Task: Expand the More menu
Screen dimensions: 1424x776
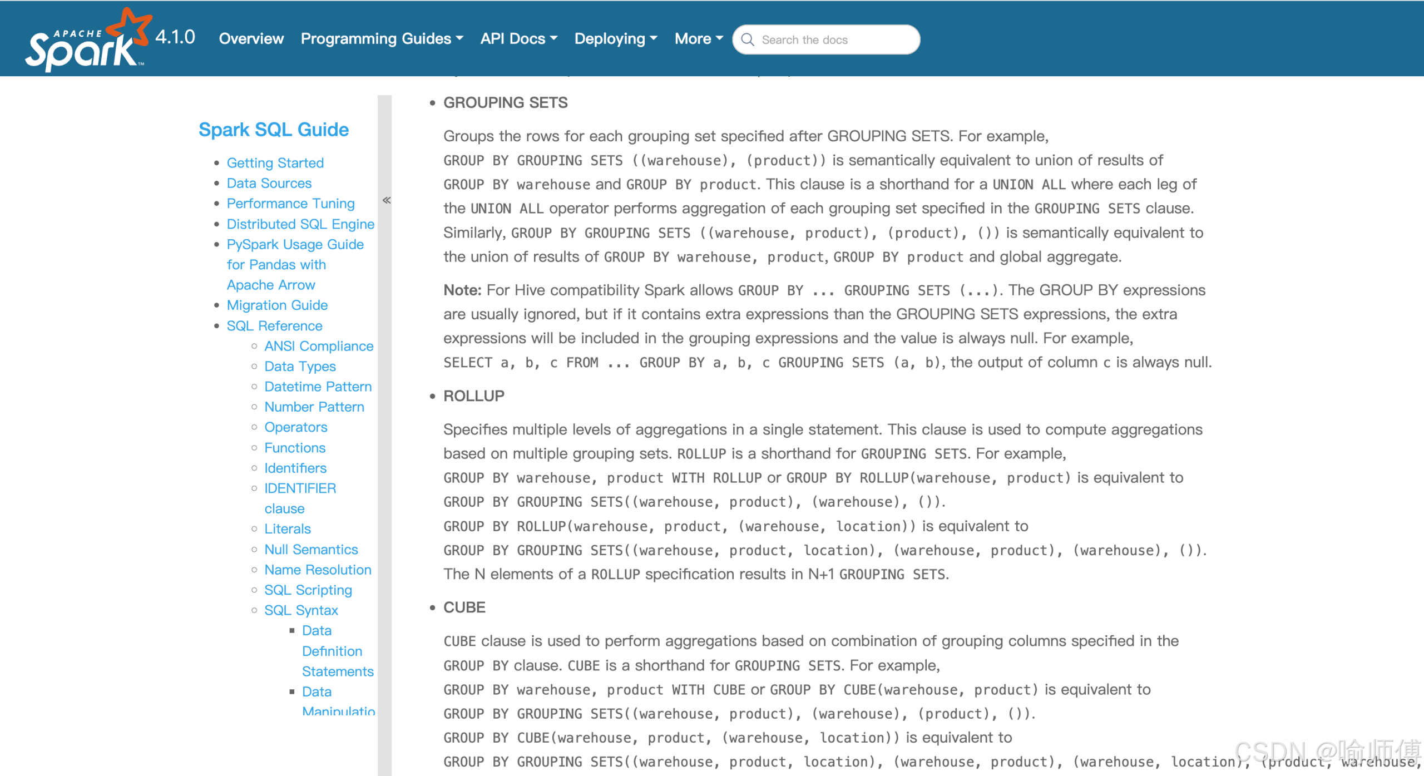Action: (x=698, y=38)
